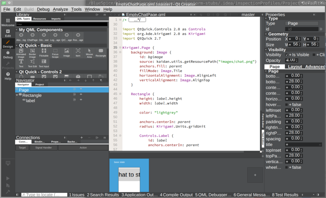Screen dimensions: 326x198
Task: Open the Advanced properties tab
Action: [315, 67]
